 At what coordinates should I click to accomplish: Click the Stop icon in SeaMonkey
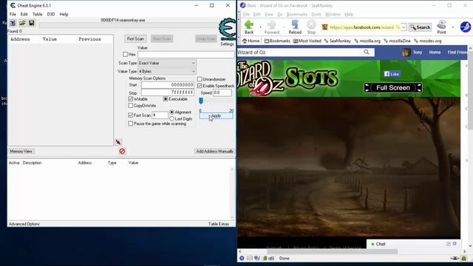tap(311, 24)
